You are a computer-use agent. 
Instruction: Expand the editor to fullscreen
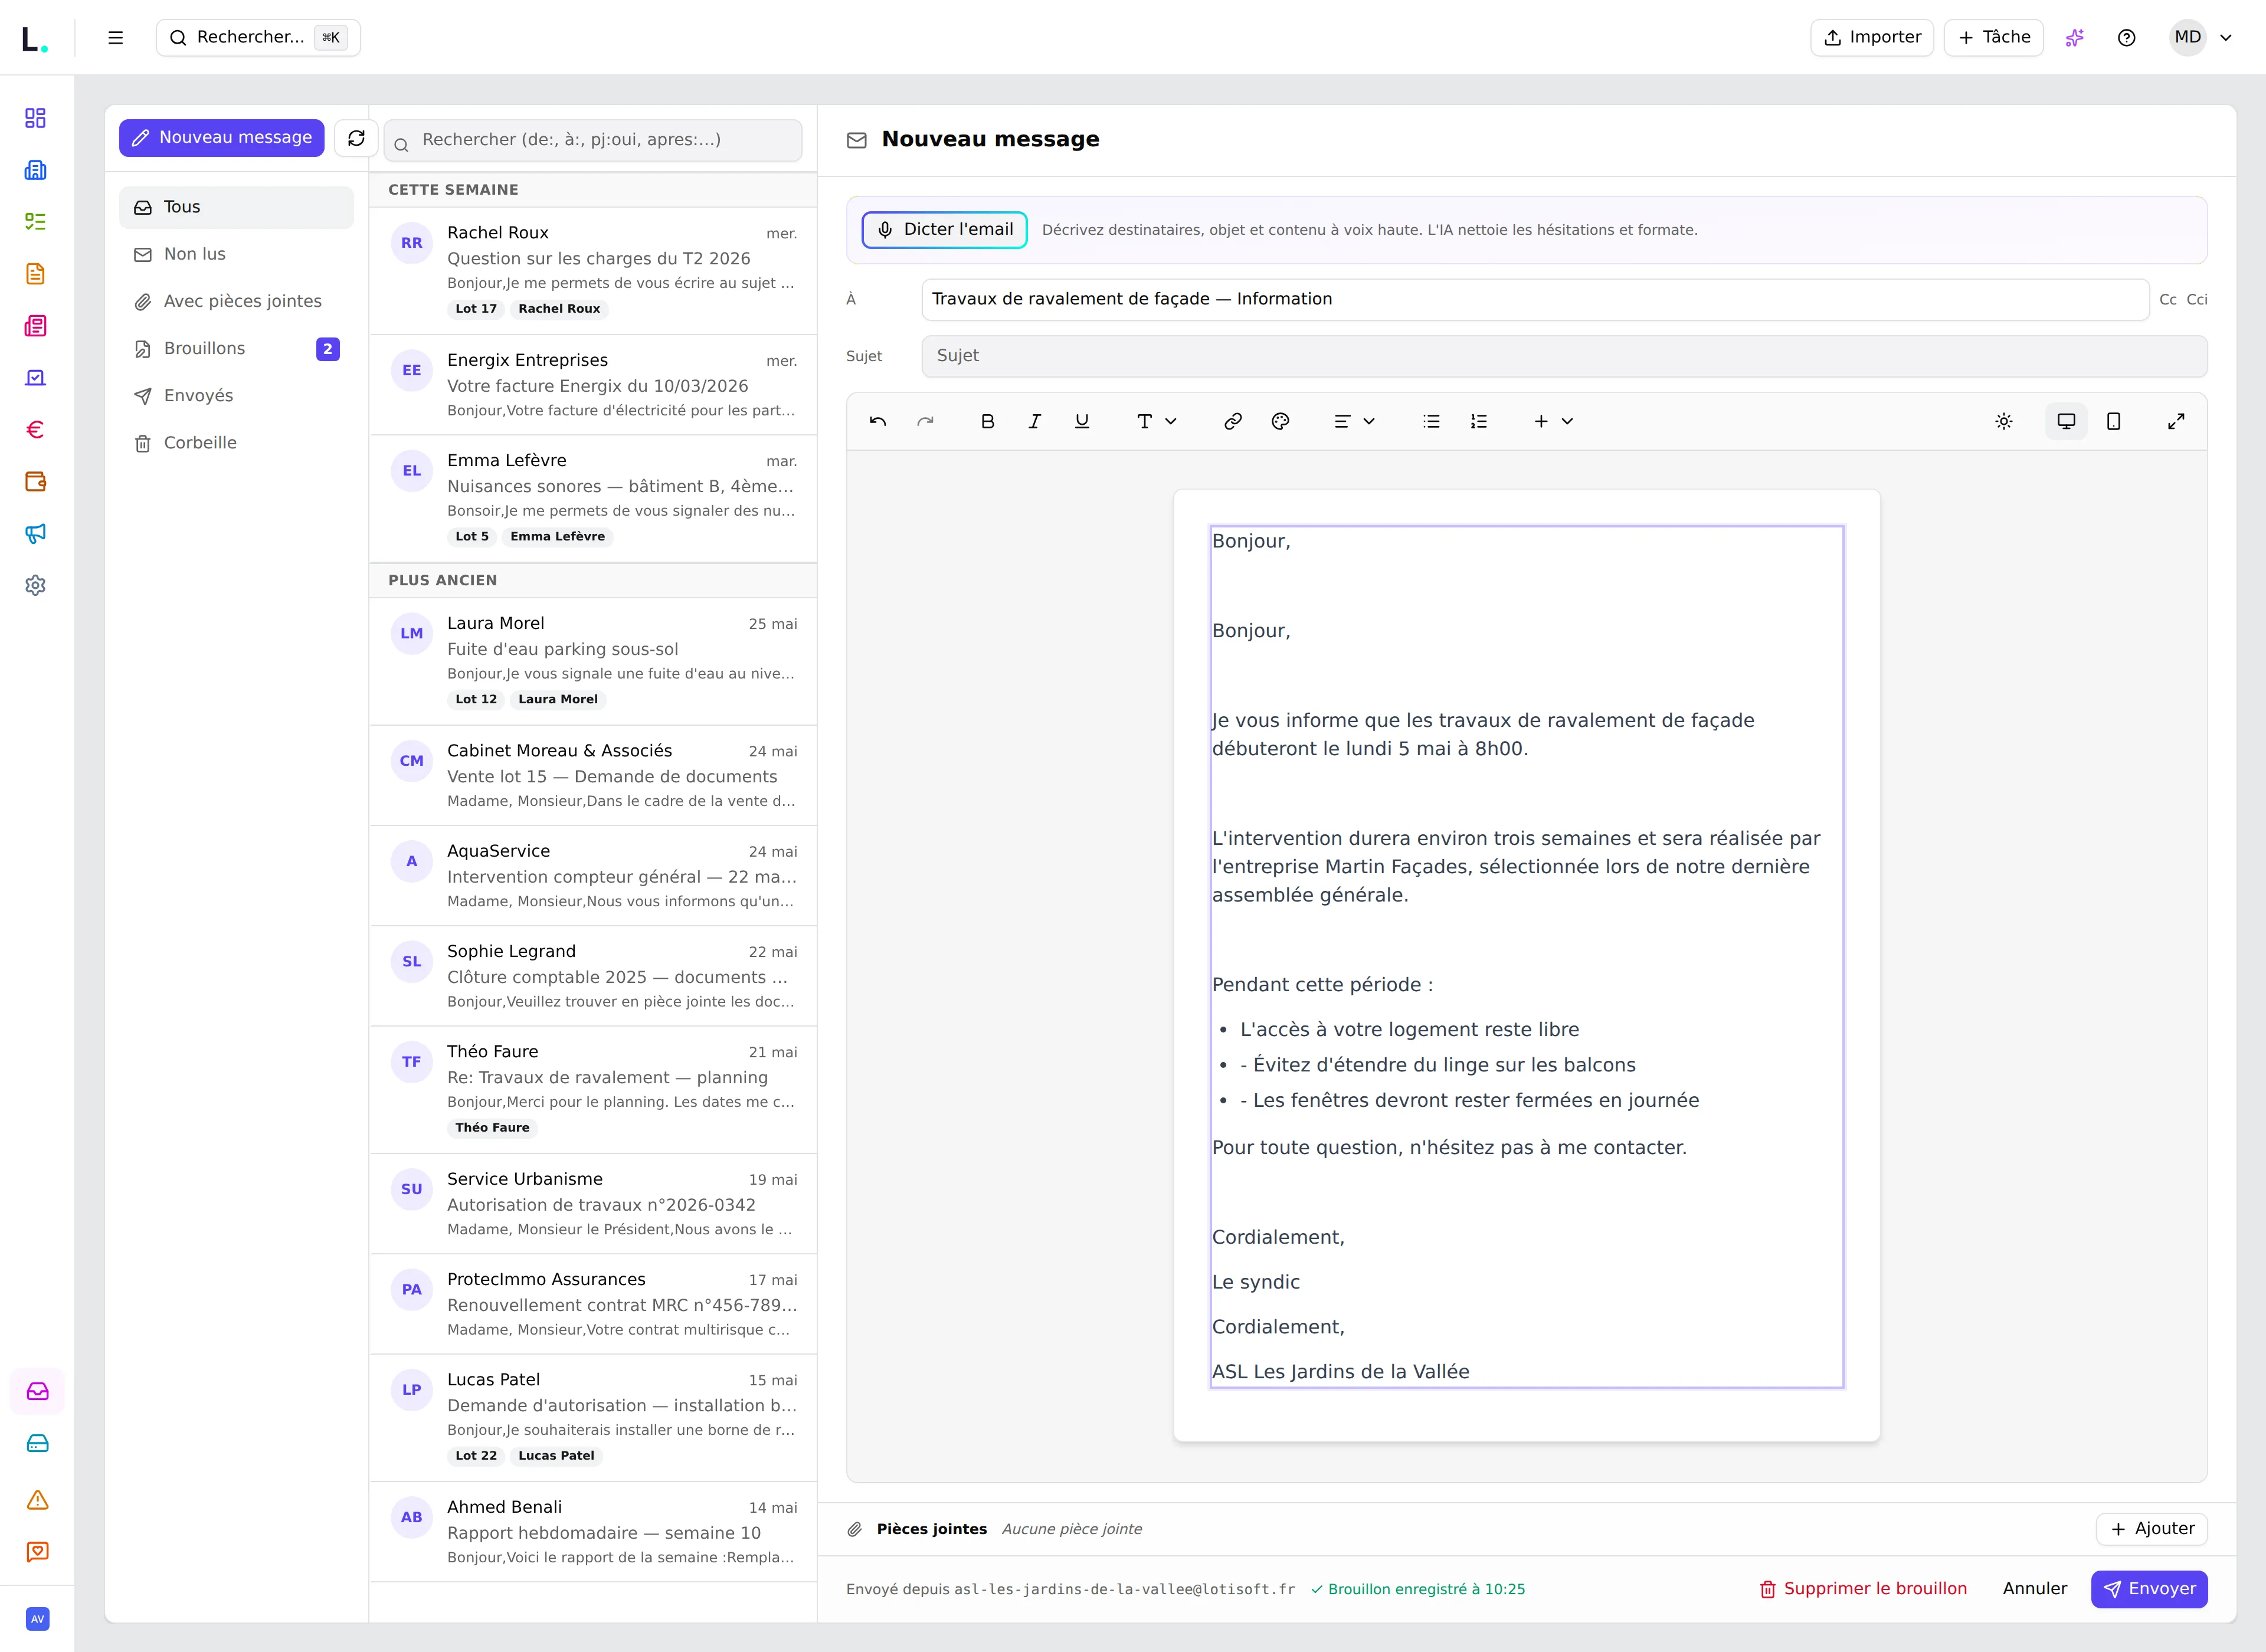click(2176, 422)
